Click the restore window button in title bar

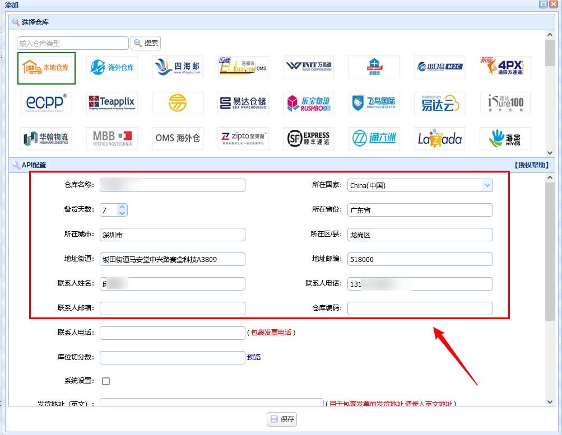[544, 4]
